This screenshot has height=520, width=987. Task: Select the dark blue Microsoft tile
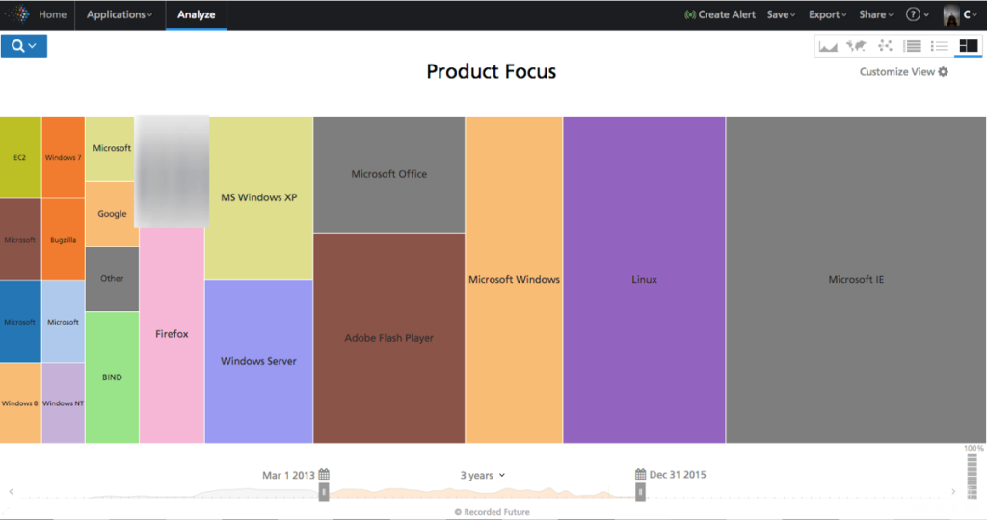[20, 322]
